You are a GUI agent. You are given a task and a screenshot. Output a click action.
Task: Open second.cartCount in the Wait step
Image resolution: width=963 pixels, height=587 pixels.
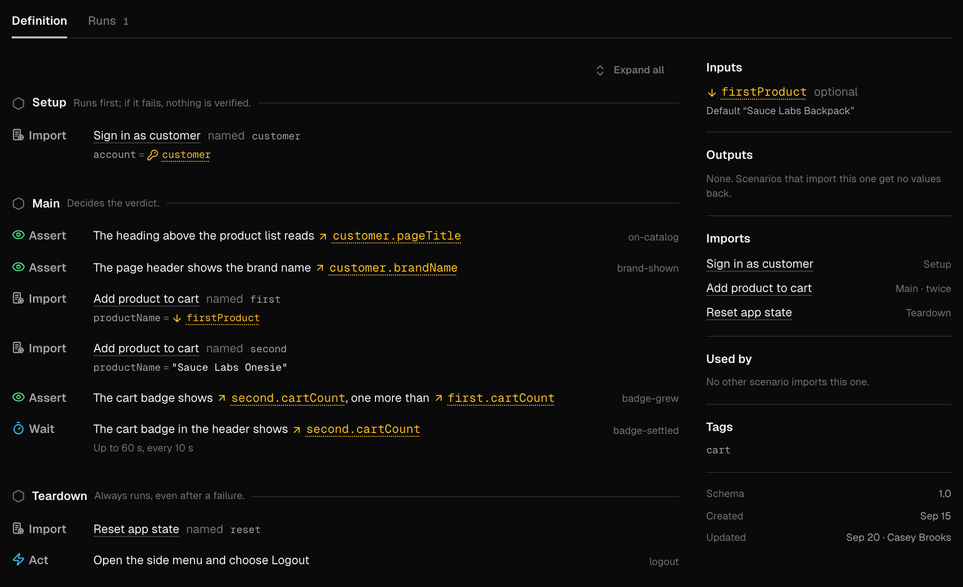pos(363,430)
